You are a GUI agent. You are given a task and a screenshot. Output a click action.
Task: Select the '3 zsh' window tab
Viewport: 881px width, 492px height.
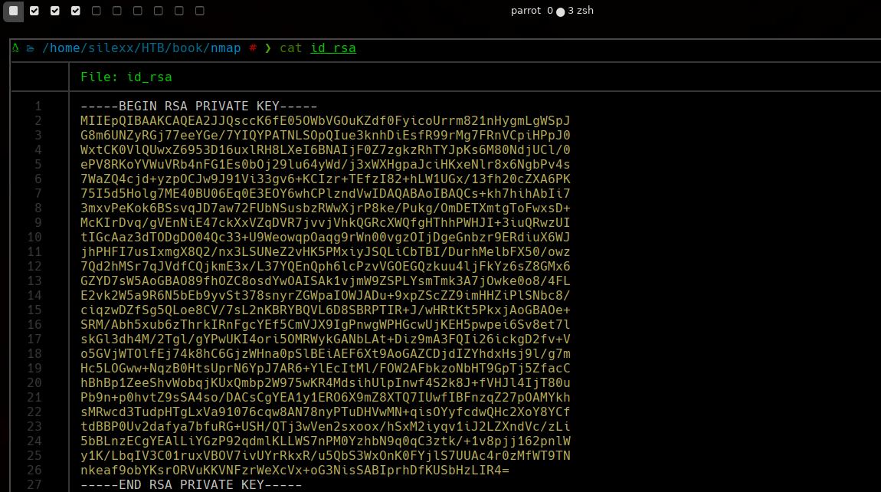tap(581, 11)
